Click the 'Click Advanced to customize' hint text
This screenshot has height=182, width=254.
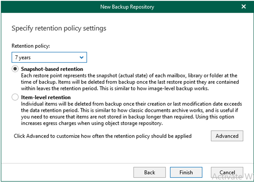click(x=103, y=136)
